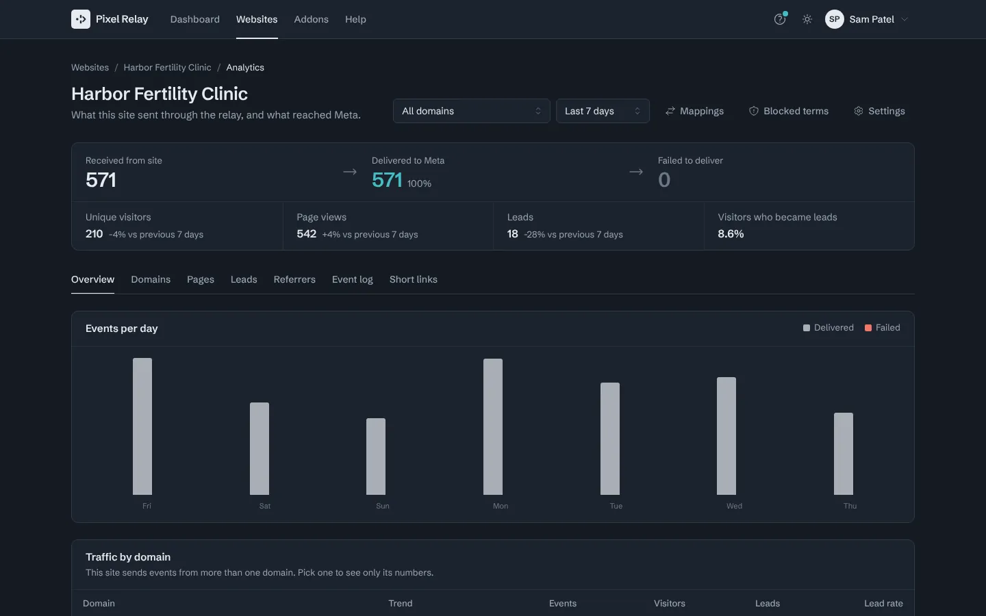Open the Addons nav item
Image resolution: width=986 pixels, height=616 pixels.
(312, 19)
